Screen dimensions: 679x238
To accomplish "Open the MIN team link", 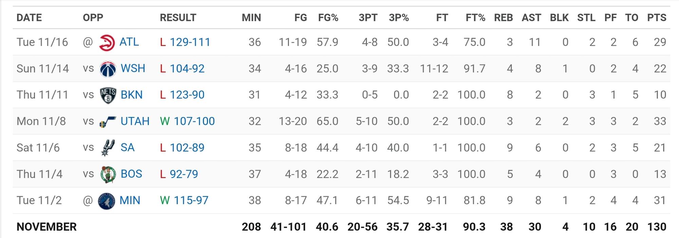I will pyautogui.click(x=130, y=200).
